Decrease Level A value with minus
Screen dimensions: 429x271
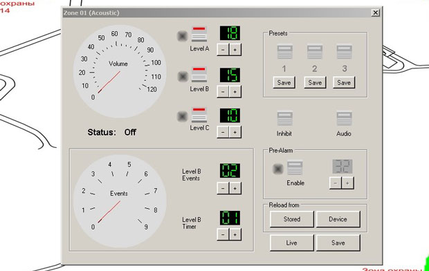tap(223, 50)
